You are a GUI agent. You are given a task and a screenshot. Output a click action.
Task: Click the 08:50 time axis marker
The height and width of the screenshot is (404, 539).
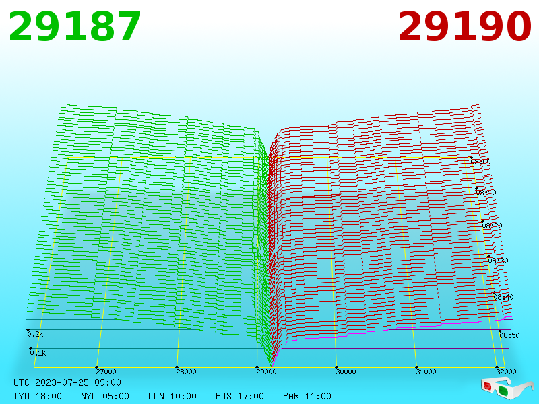[509, 335]
